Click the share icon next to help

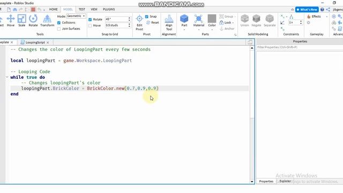click(328, 10)
